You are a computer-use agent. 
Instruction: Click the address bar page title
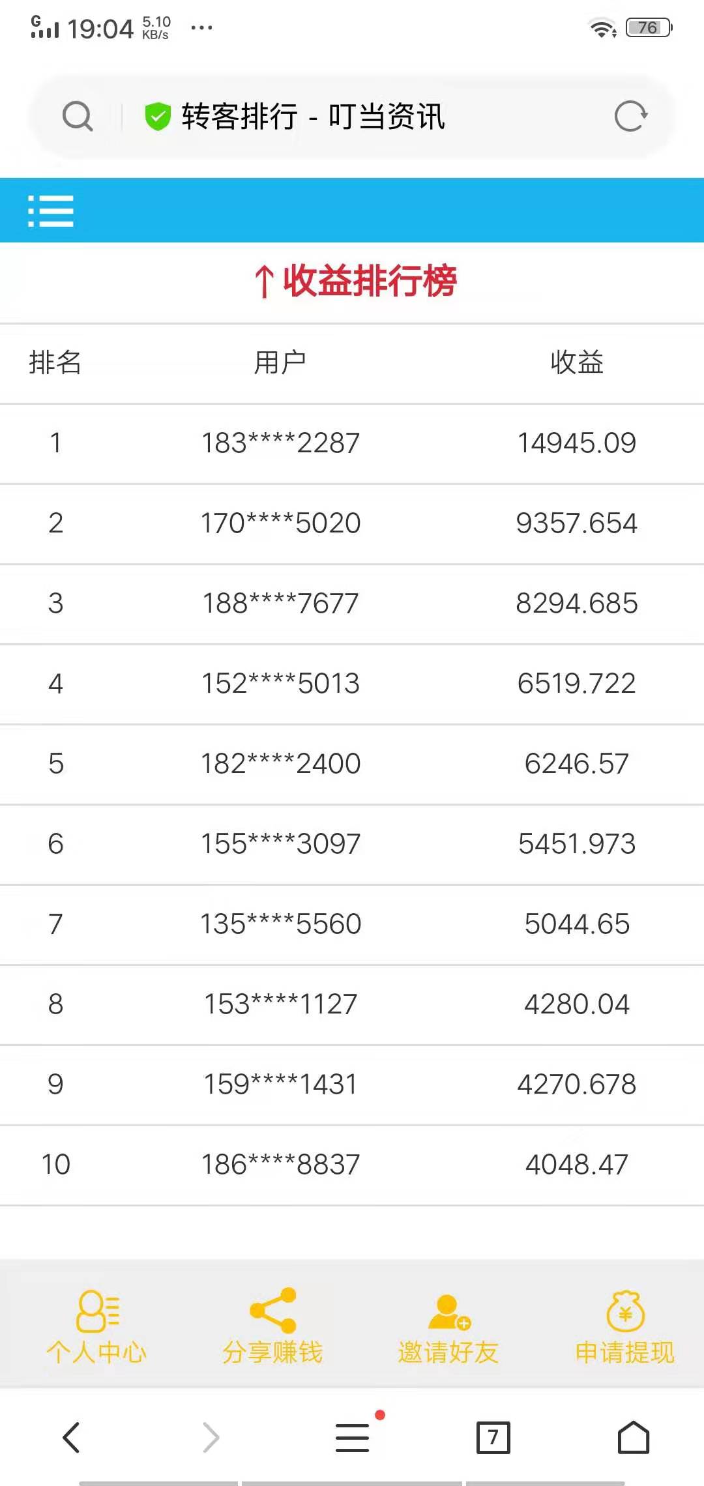click(313, 117)
